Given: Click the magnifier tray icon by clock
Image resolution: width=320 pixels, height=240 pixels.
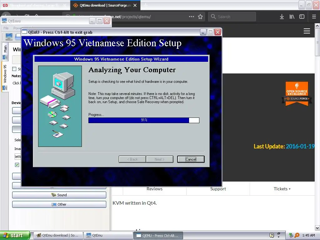Looking at the screenshot, I should 297,235.
